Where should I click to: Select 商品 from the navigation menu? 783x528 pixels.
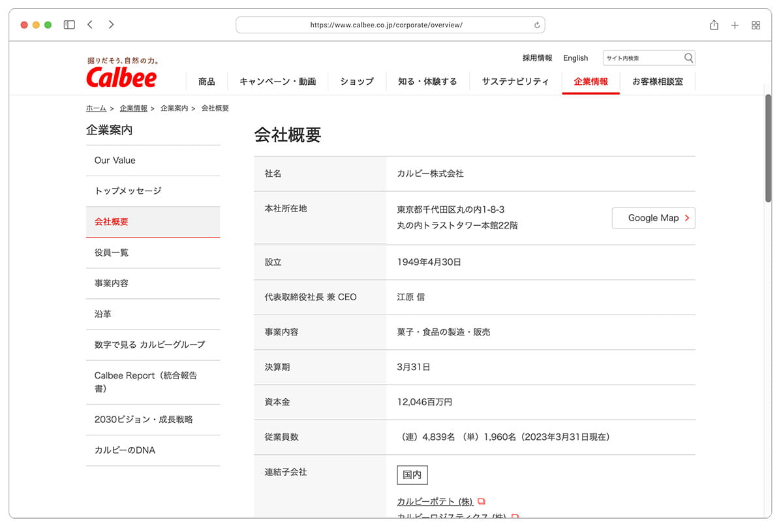[x=207, y=81]
